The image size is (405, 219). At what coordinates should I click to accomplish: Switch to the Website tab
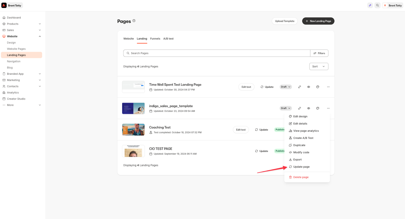click(129, 39)
